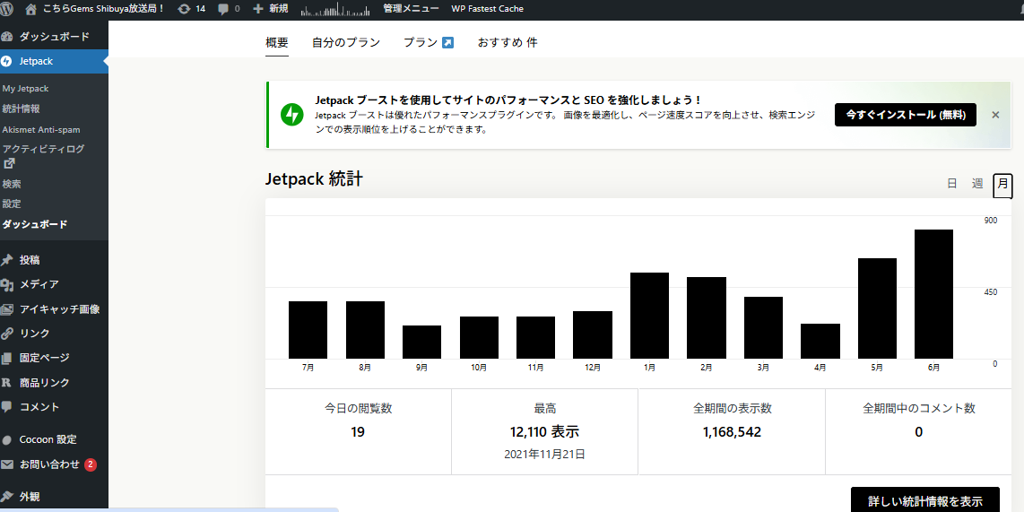Screen dimensions: 1024x512
Task: Click 今すぐインストール (無料) button
Action: pos(905,115)
